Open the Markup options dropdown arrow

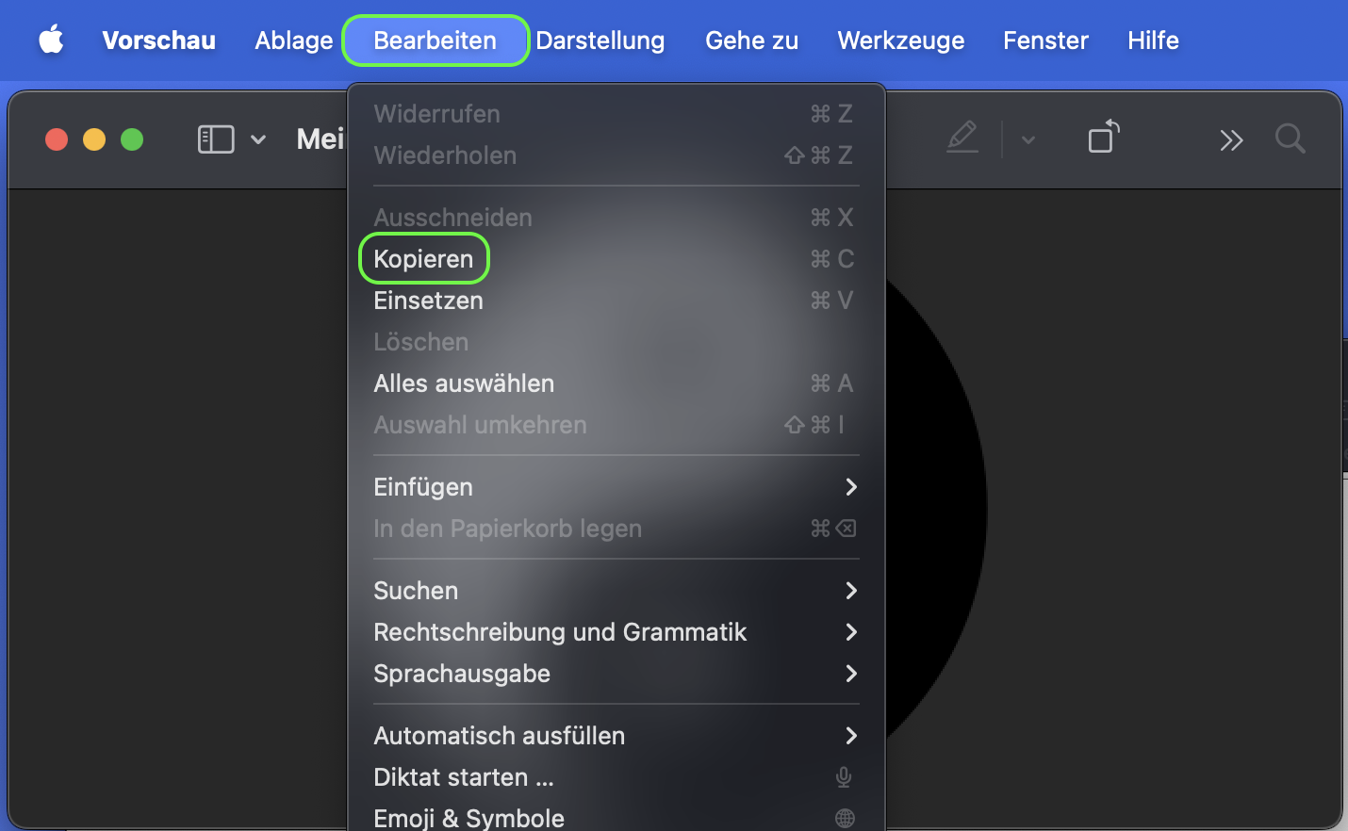[1028, 140]
